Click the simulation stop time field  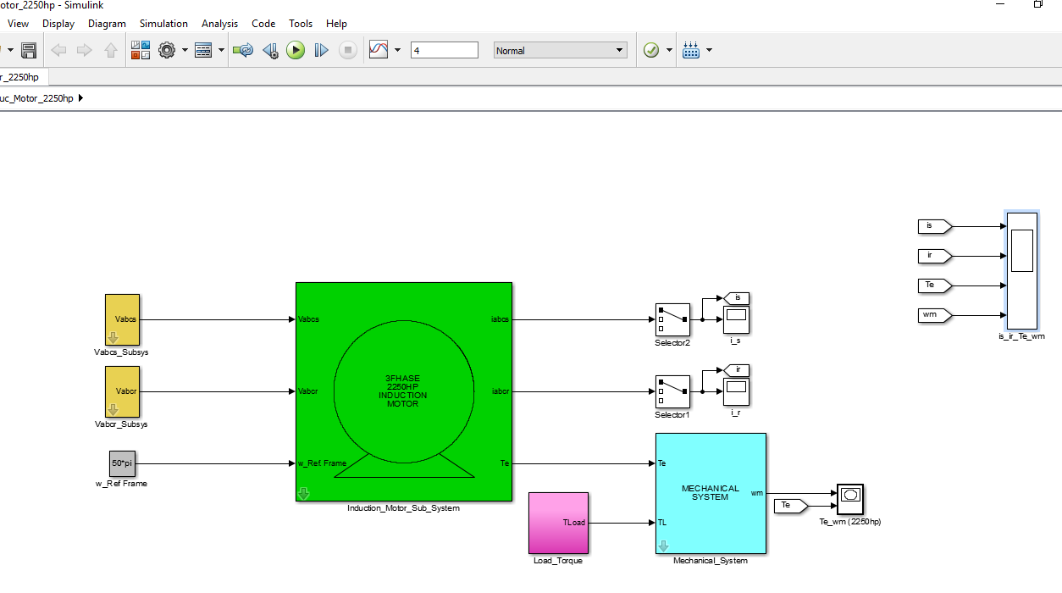pyautogui.click(x=444, y=51)
